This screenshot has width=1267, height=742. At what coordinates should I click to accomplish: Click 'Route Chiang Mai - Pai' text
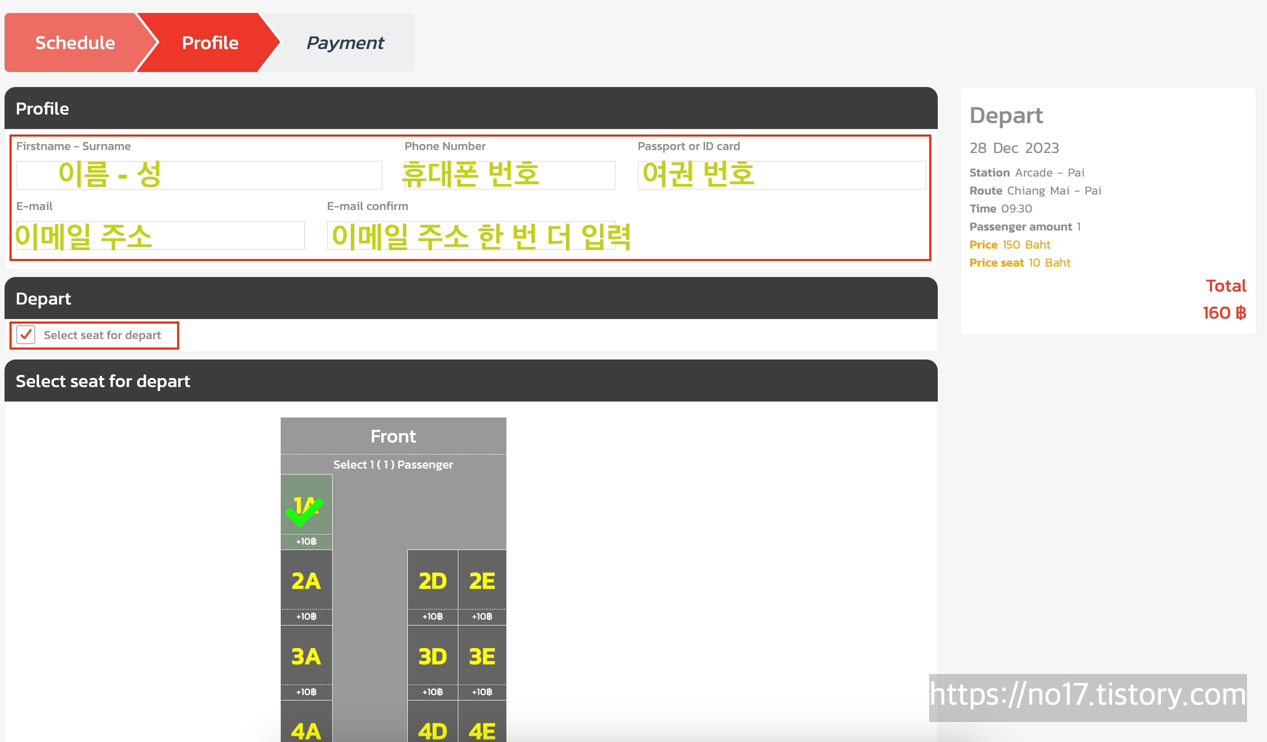point(1035,191)
